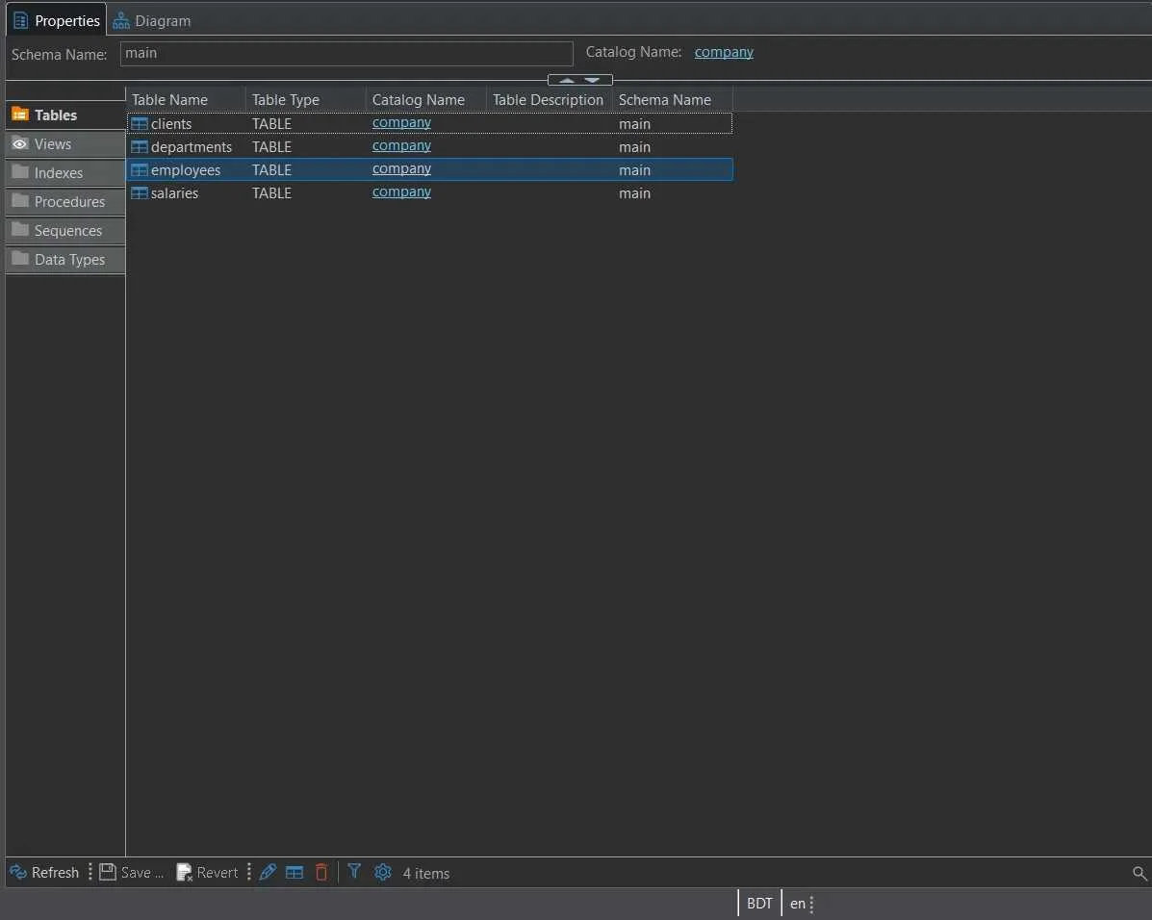Click the Schema Name input field
Viewport: 1152px width, 920px height.
(346, 54)
